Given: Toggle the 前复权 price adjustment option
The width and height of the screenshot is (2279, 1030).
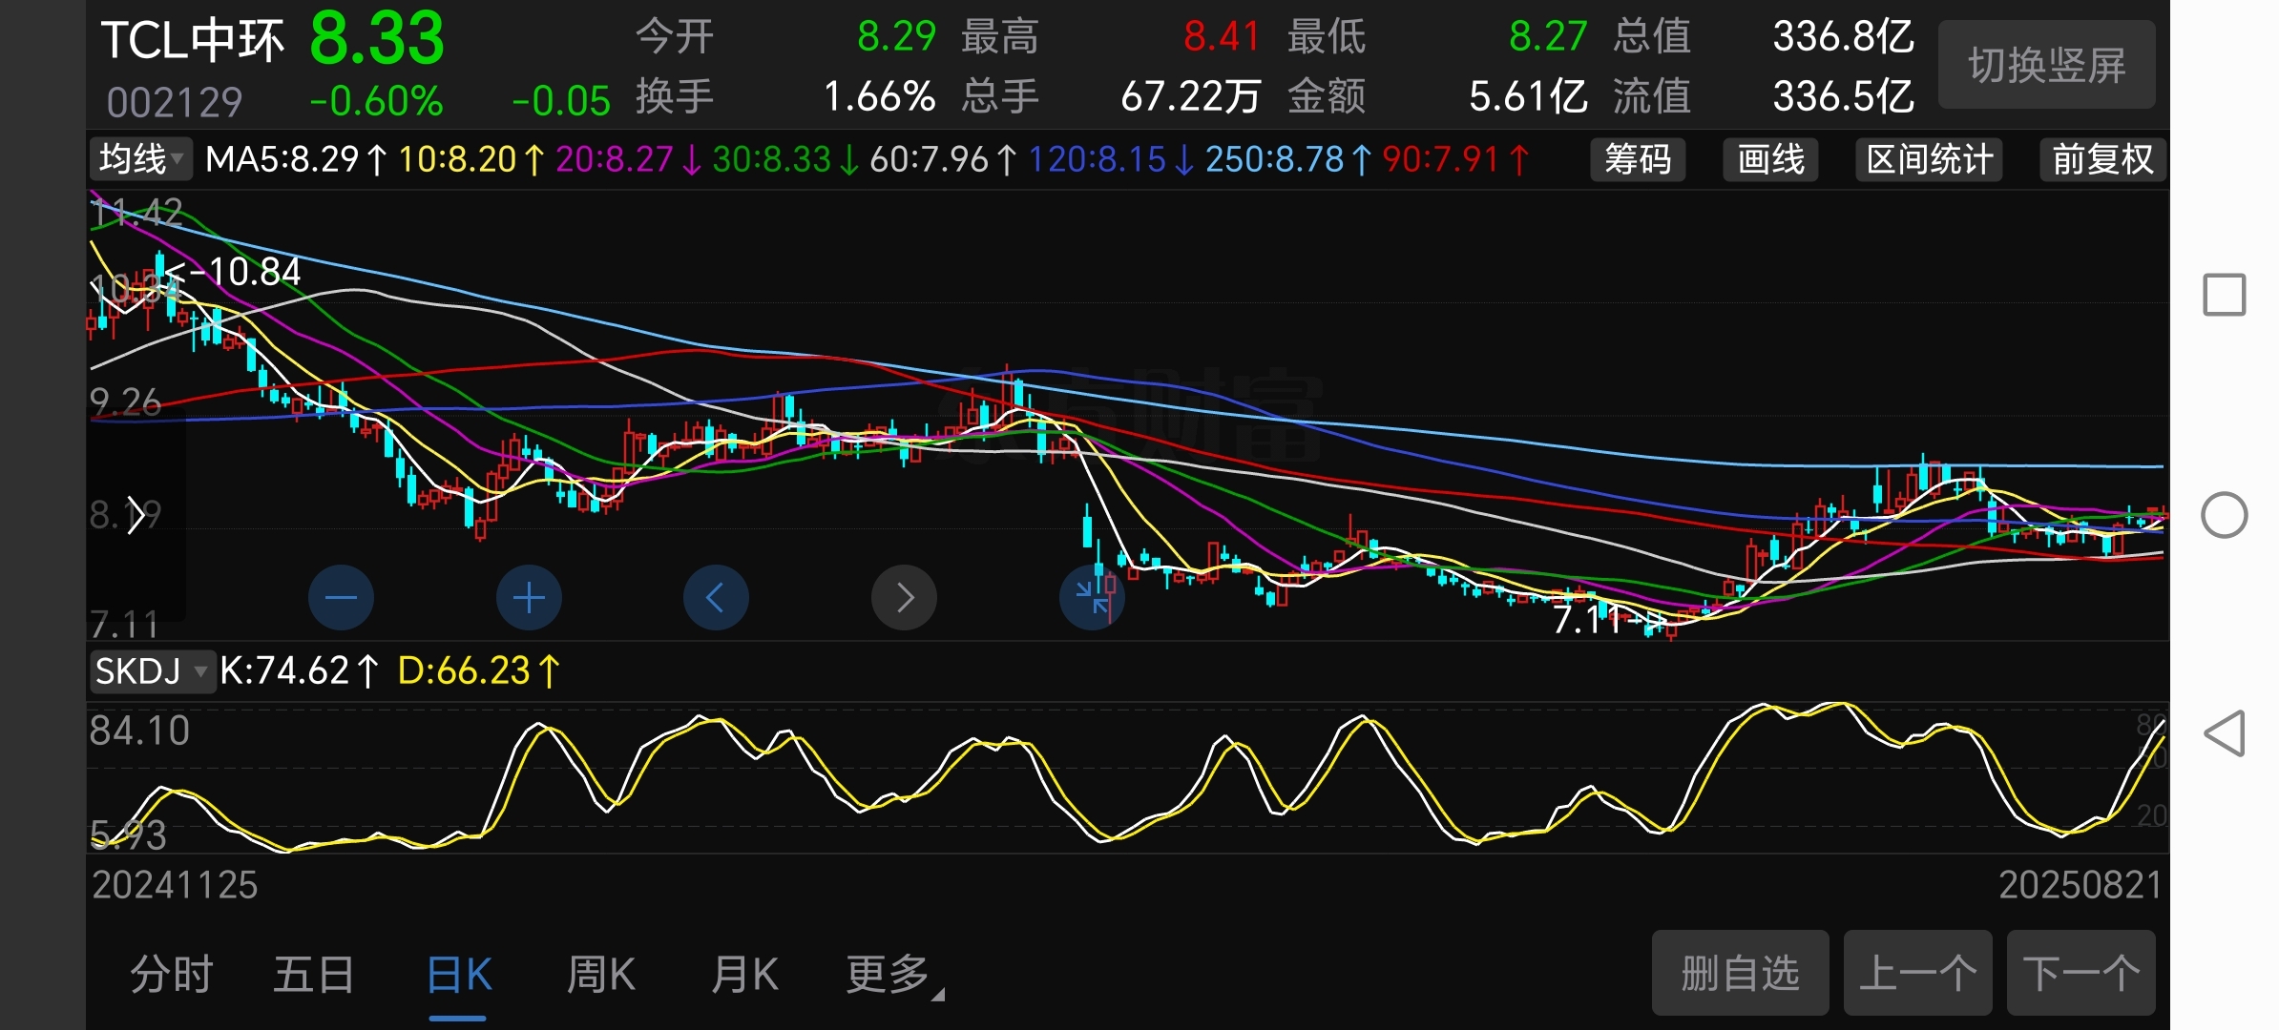Looking at the screenshot, I should tap(2102, 159).
